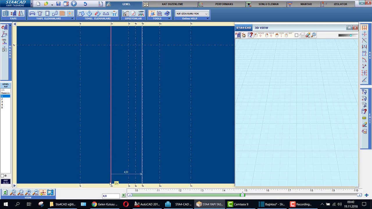This screenshot has height=209, width=372.
Task: Zoom OUT of the drawing
Action: coord(35,192)
